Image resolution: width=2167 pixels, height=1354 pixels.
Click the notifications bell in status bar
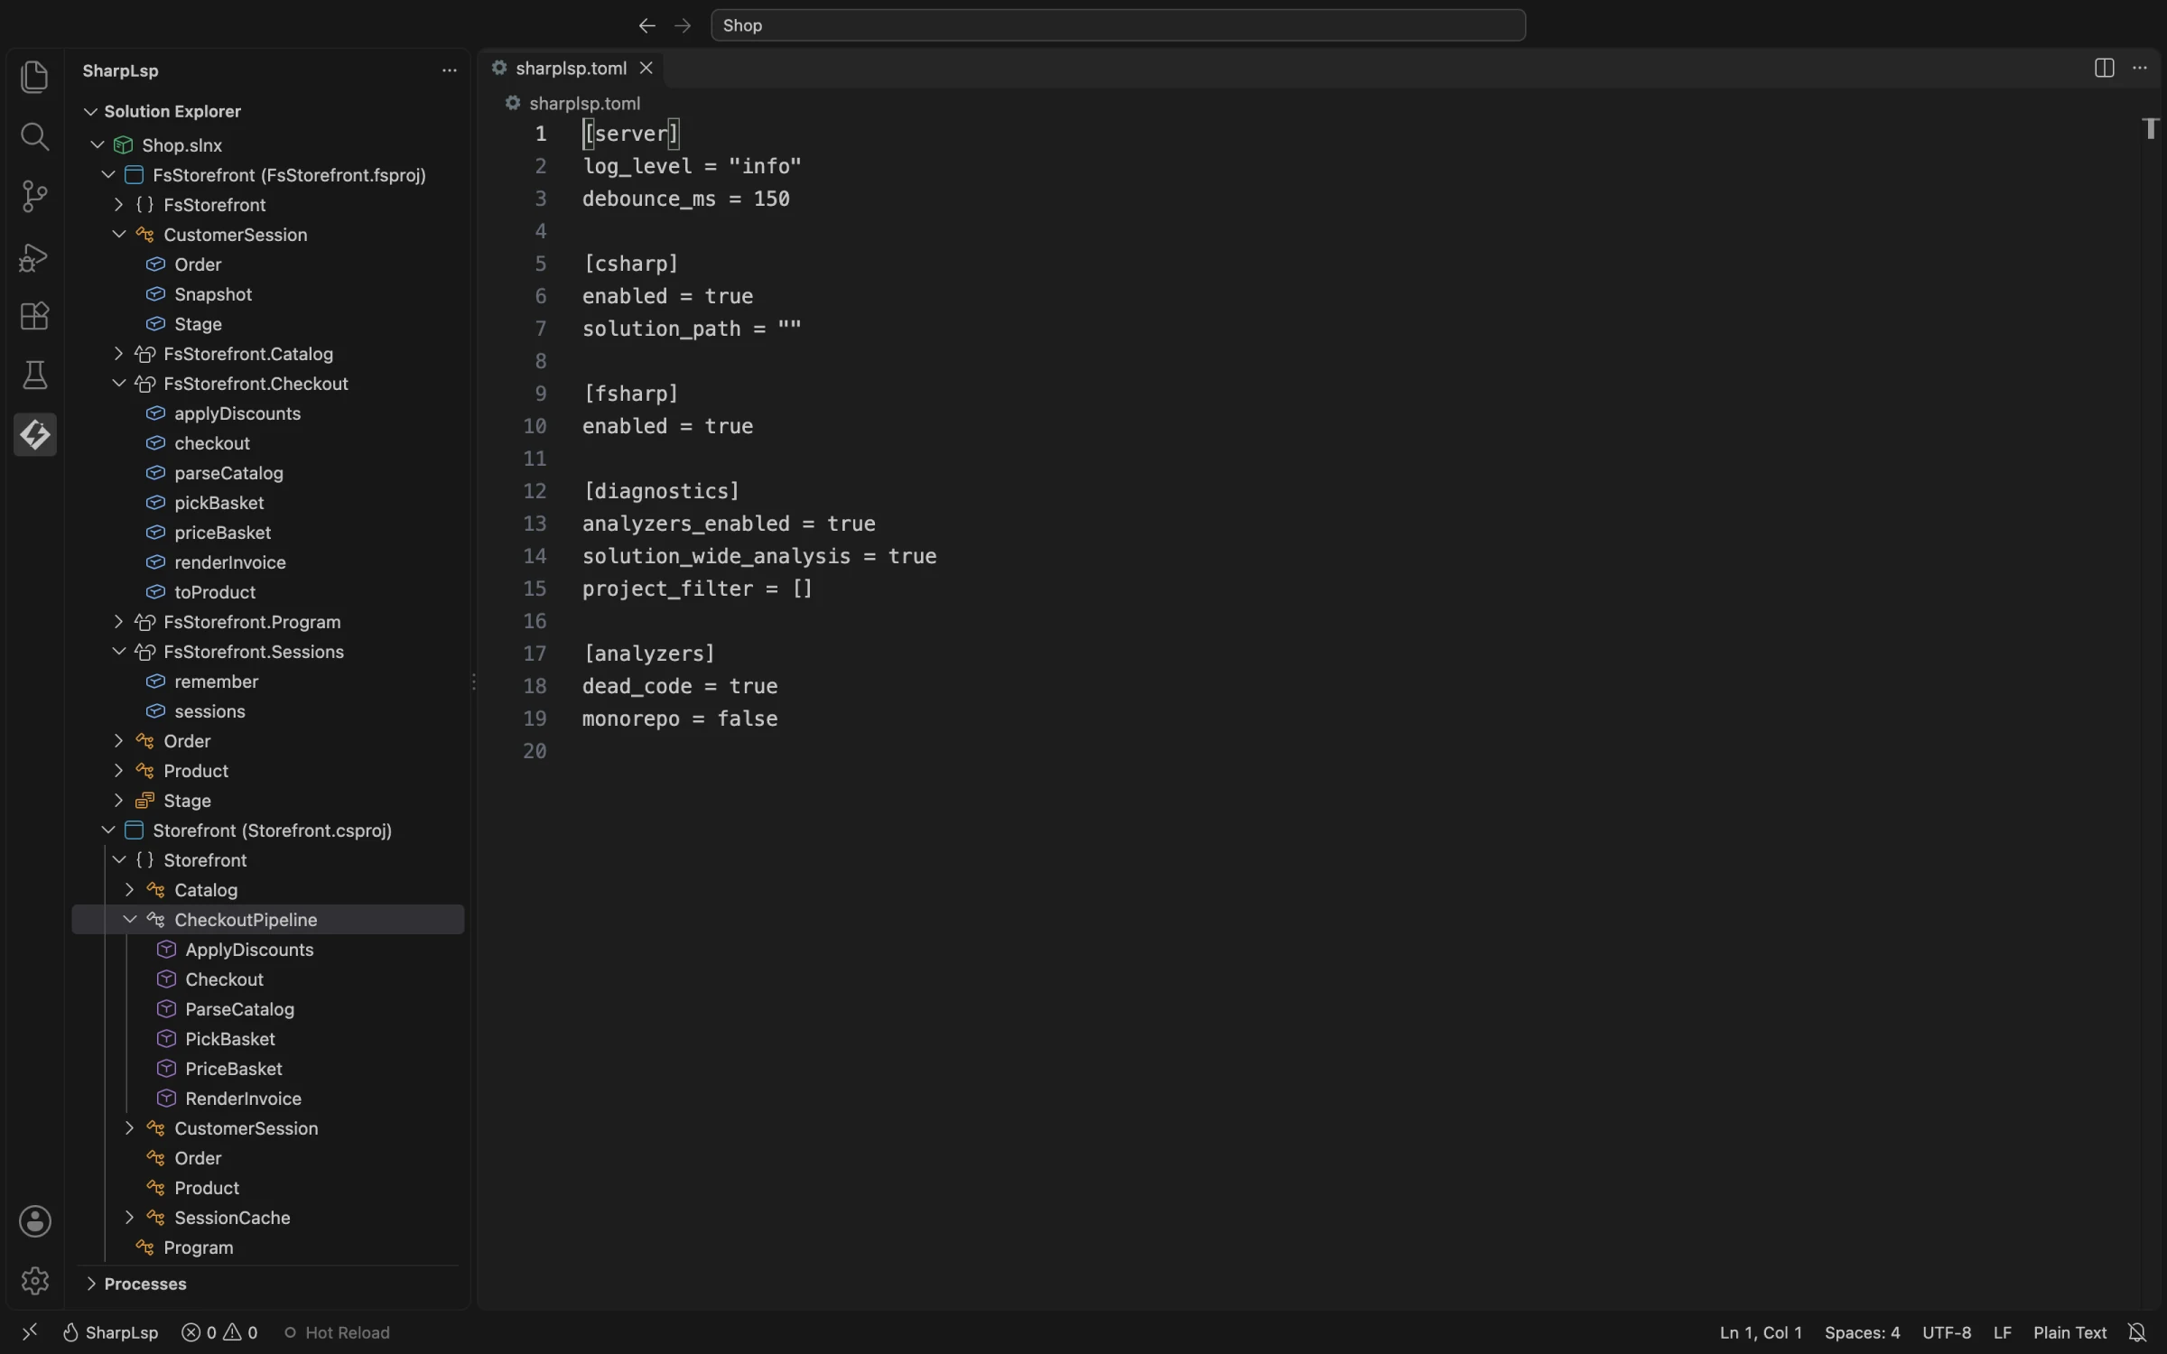[2137, 1332]
